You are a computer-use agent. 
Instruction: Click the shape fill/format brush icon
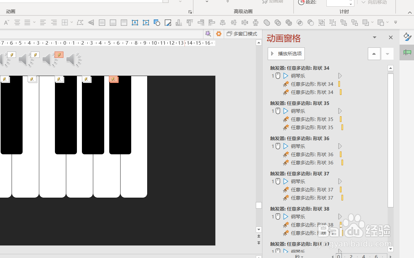coord(168,23)
